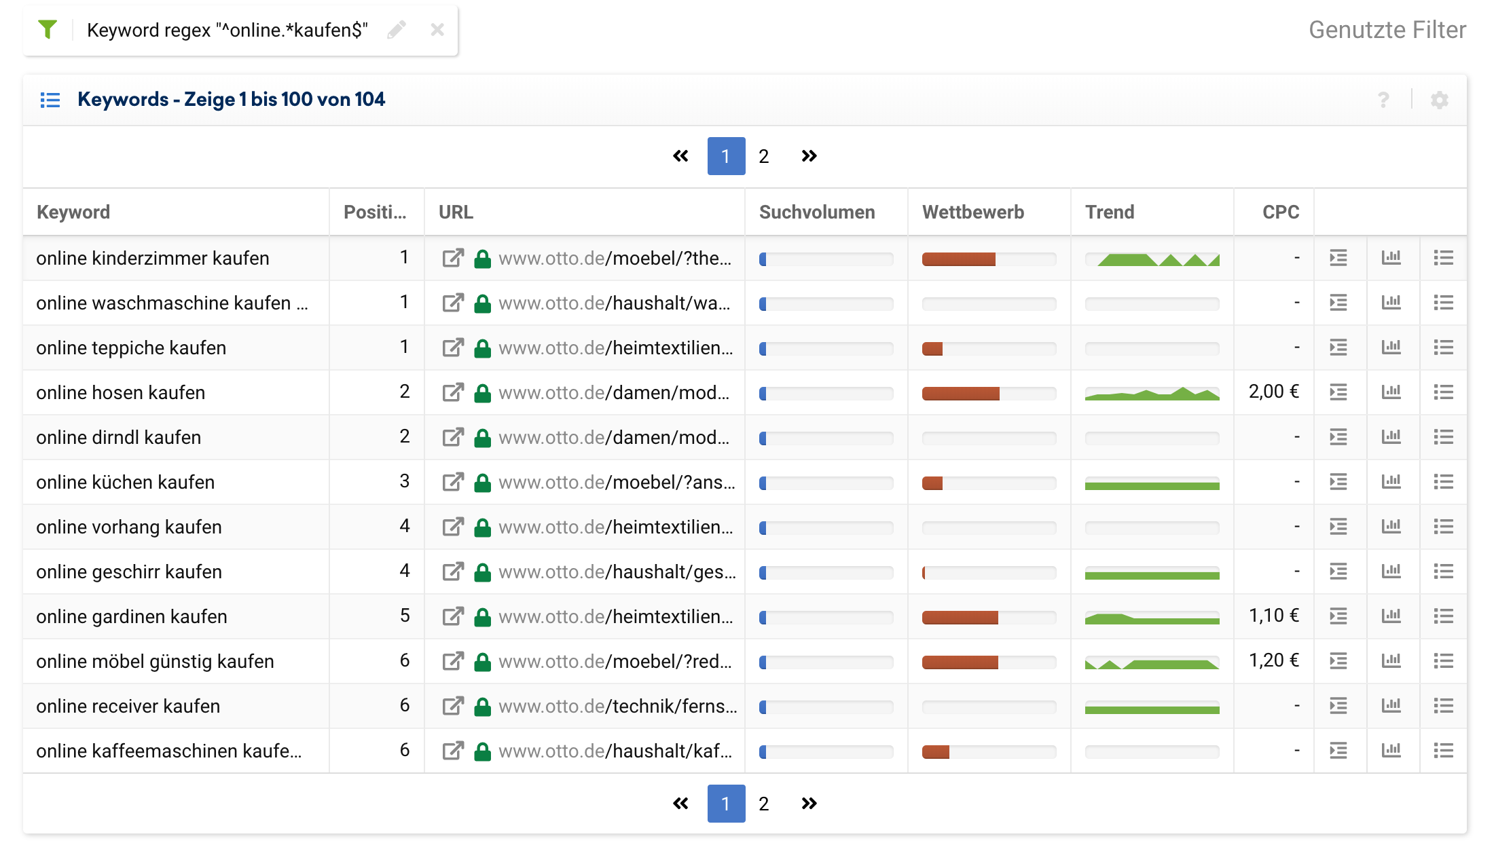Click previous page navigation arrow
This screenshot has height=862, width=1494.
click(678, 156)
